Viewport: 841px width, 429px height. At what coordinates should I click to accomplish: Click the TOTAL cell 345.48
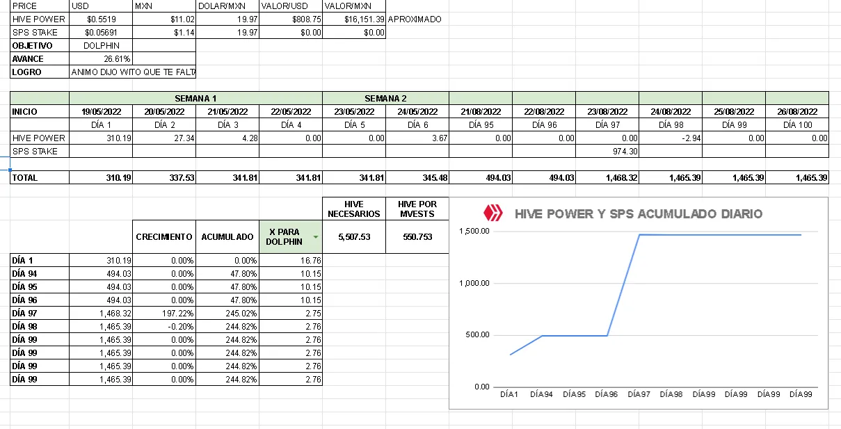(417, 177)
